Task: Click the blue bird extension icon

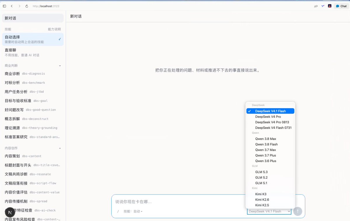Action: tap(323, 6)
